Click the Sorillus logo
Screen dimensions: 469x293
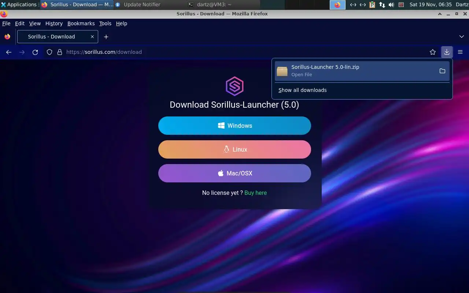(x=234, y=86)
